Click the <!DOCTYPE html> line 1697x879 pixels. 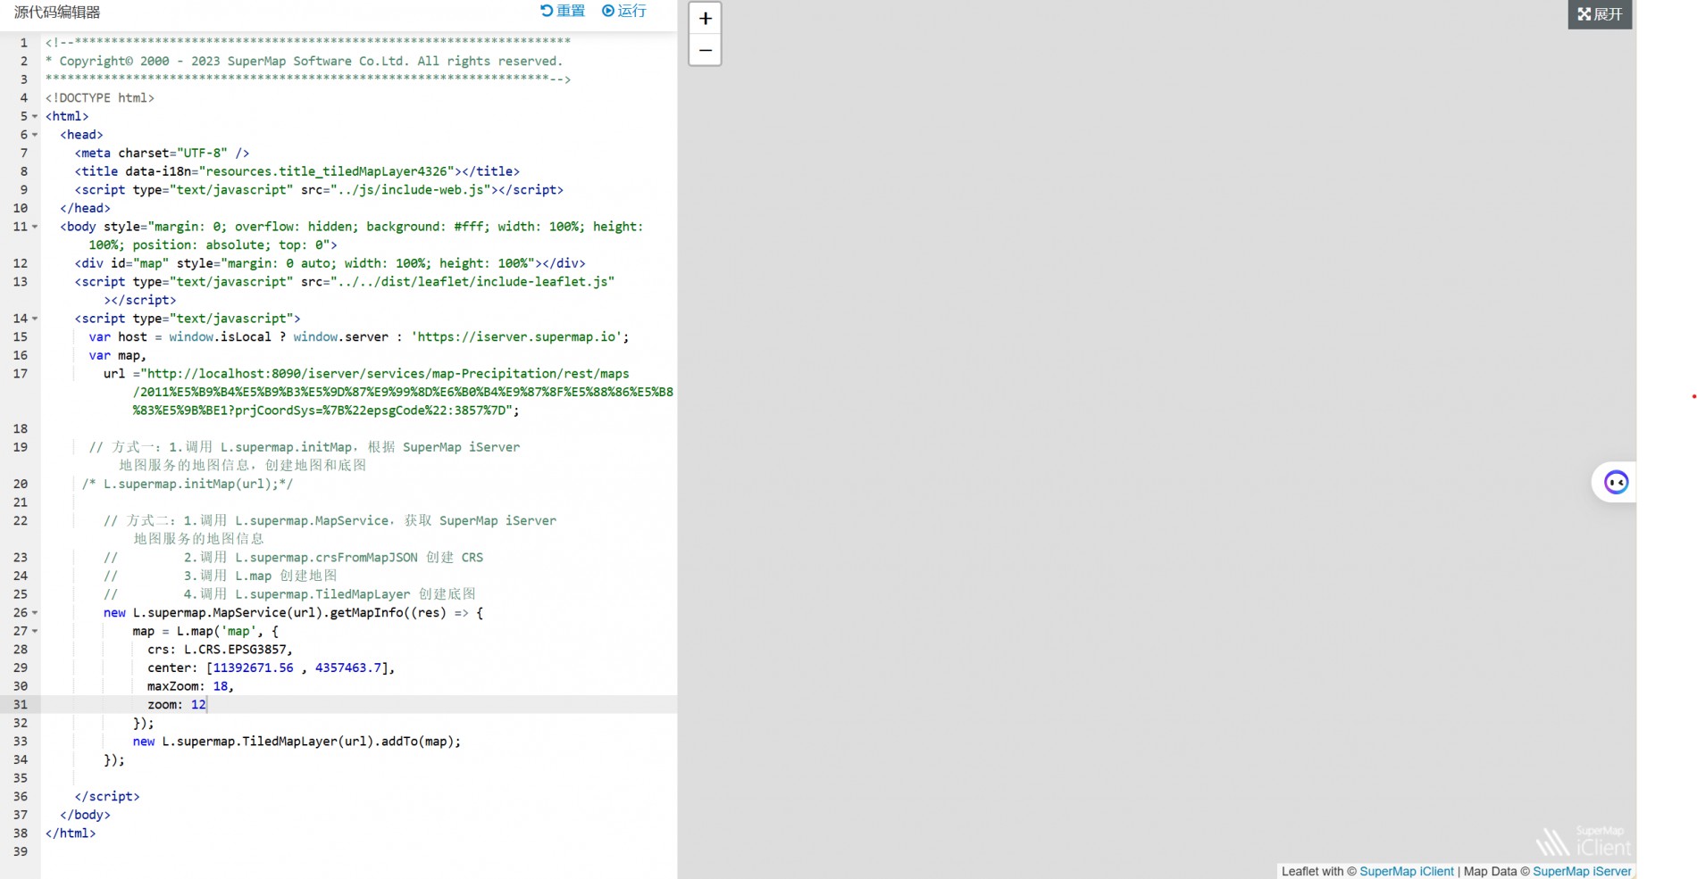click(x=100, y=98)
